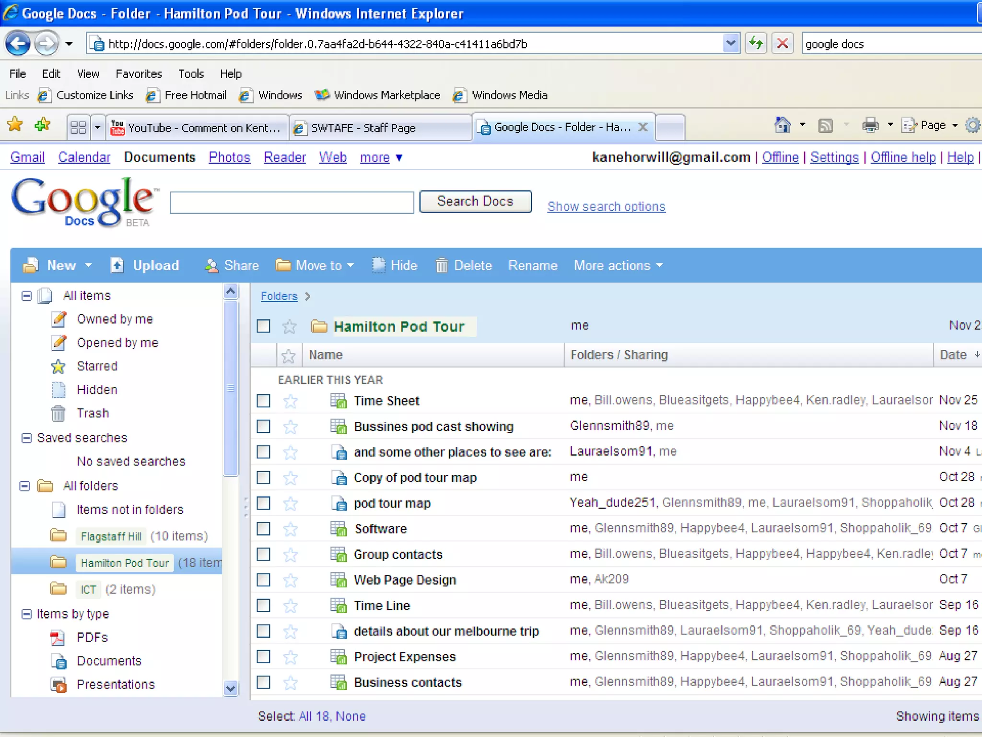Check the Web Page Design checkbox

click(x=263, y=580)
